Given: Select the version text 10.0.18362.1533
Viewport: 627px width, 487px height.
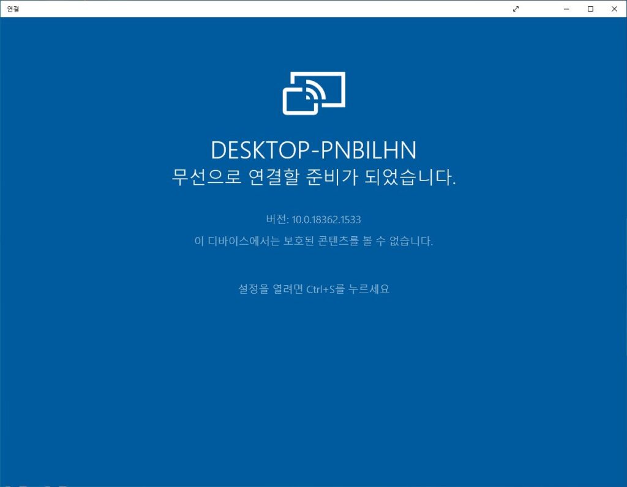Looking at the screenshot, I should click(313, 219).
